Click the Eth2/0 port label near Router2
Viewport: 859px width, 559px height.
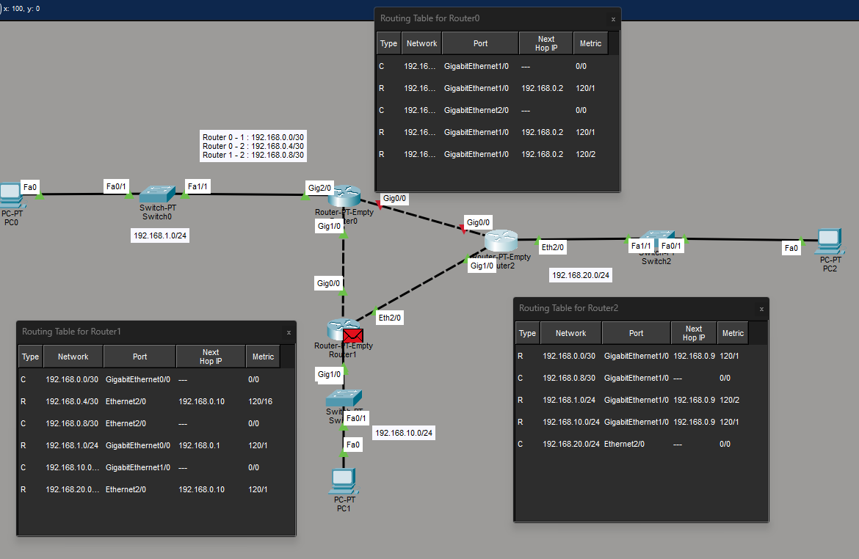coord(553,247)
